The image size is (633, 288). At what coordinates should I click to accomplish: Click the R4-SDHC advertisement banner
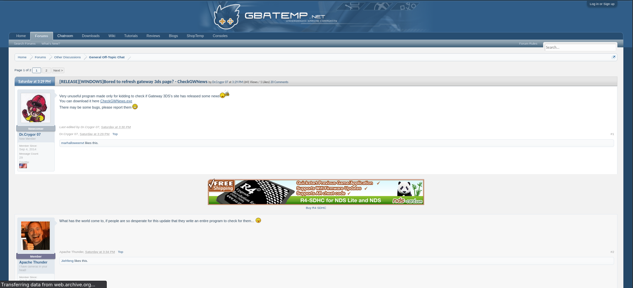coord(316,192)
